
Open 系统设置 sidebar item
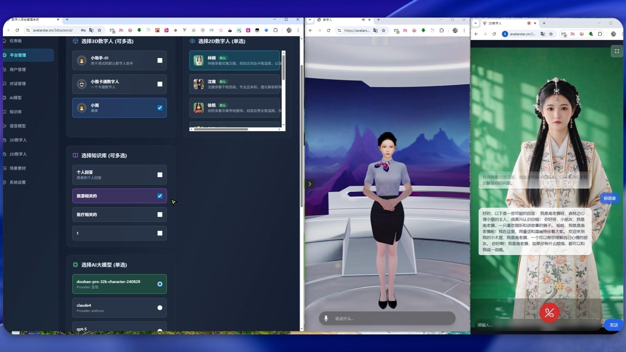[17, 182]
